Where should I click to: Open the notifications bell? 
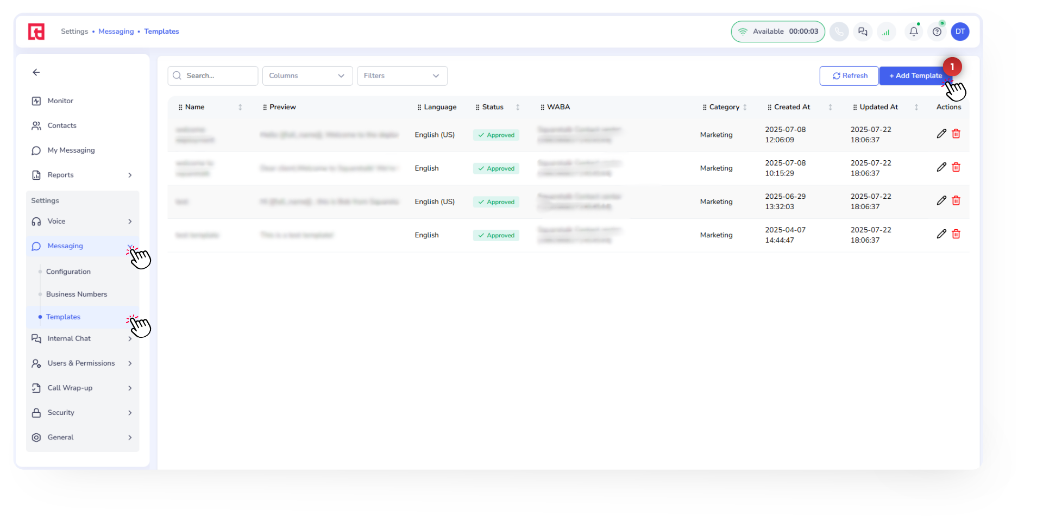[914, 32]
